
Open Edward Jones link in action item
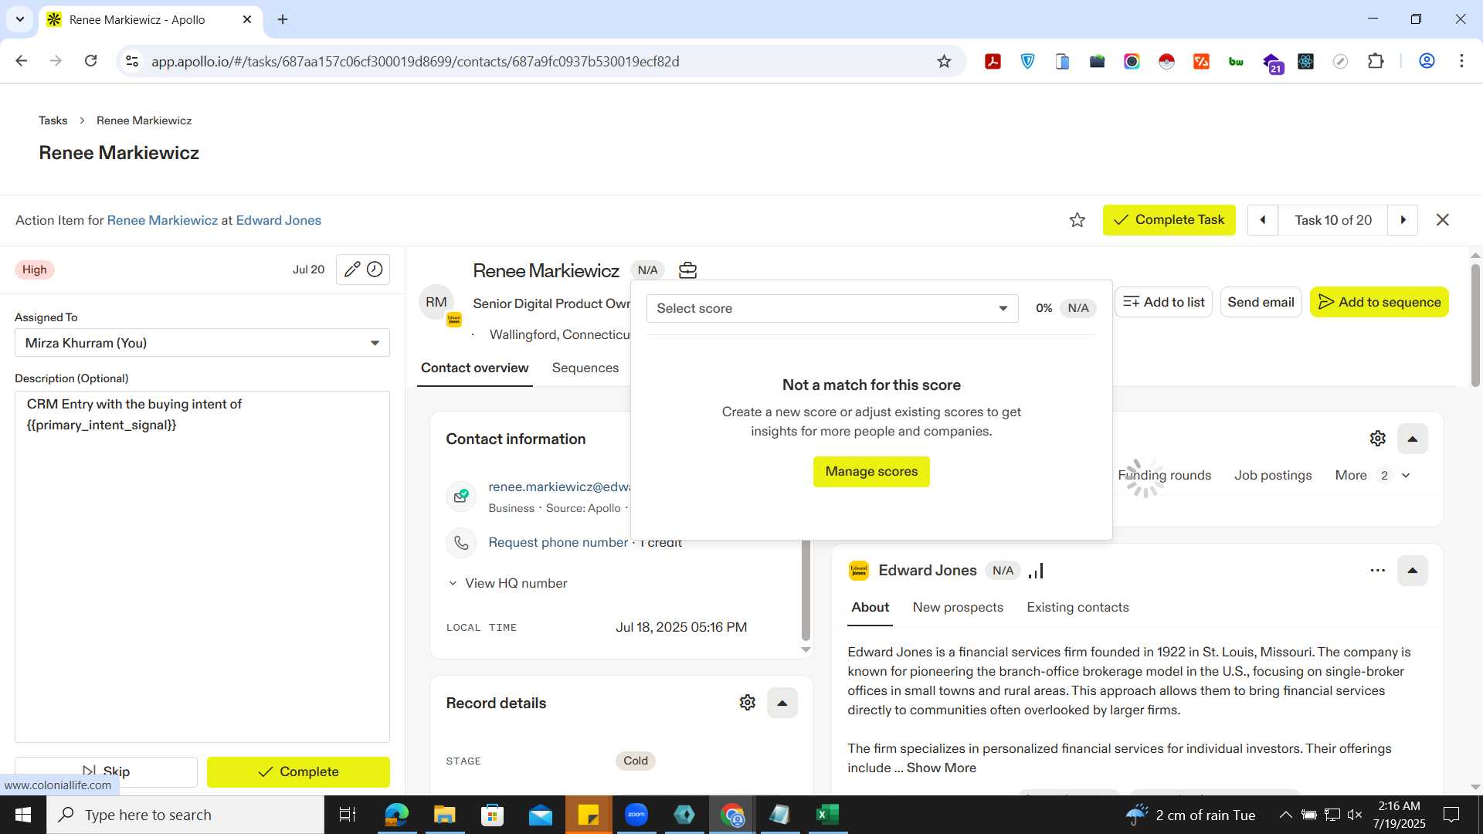(x=278, y=221)
